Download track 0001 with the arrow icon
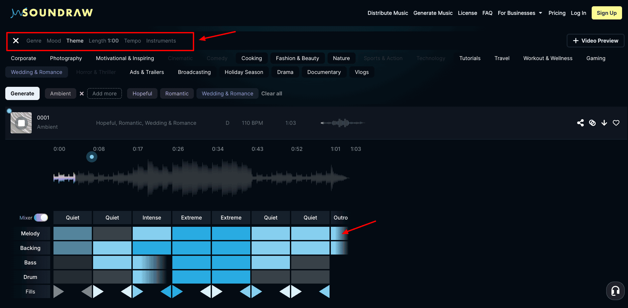628x308 pixels. [604, 123]
